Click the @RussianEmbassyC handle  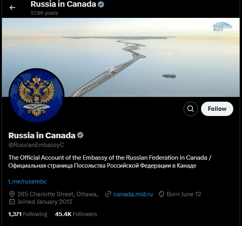coord(36,145)
